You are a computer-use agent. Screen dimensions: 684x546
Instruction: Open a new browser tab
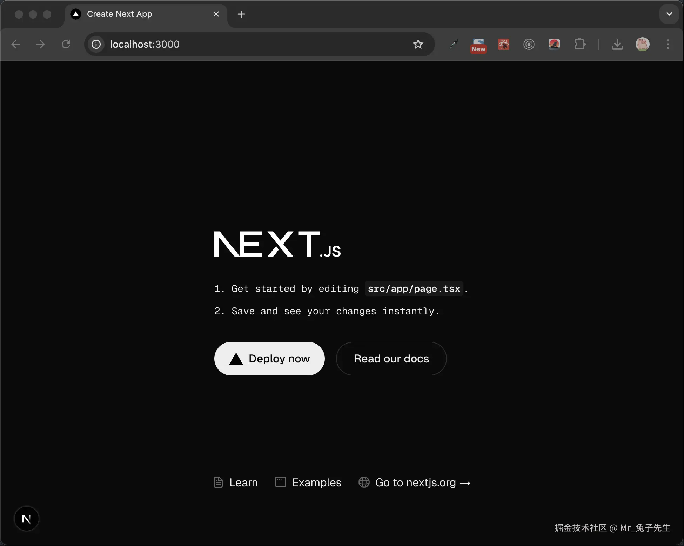(x=241, y=14)
